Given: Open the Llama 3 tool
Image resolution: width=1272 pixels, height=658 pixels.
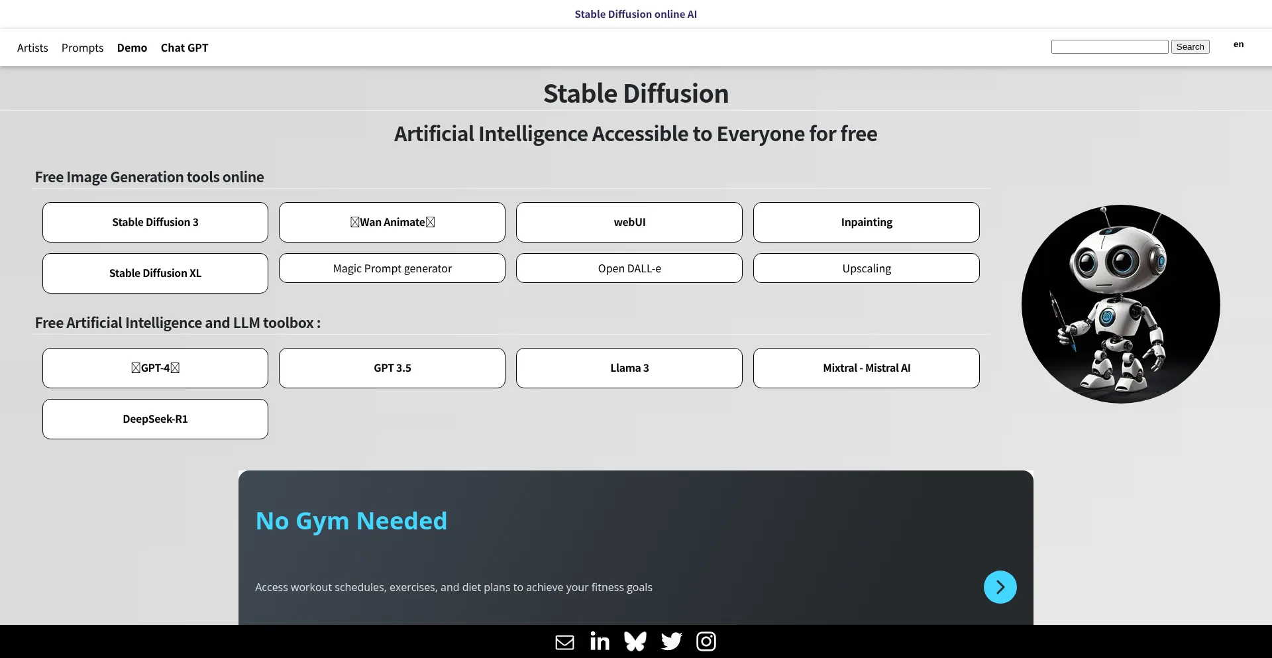Looking at the screenshot, I should (629, 368).
